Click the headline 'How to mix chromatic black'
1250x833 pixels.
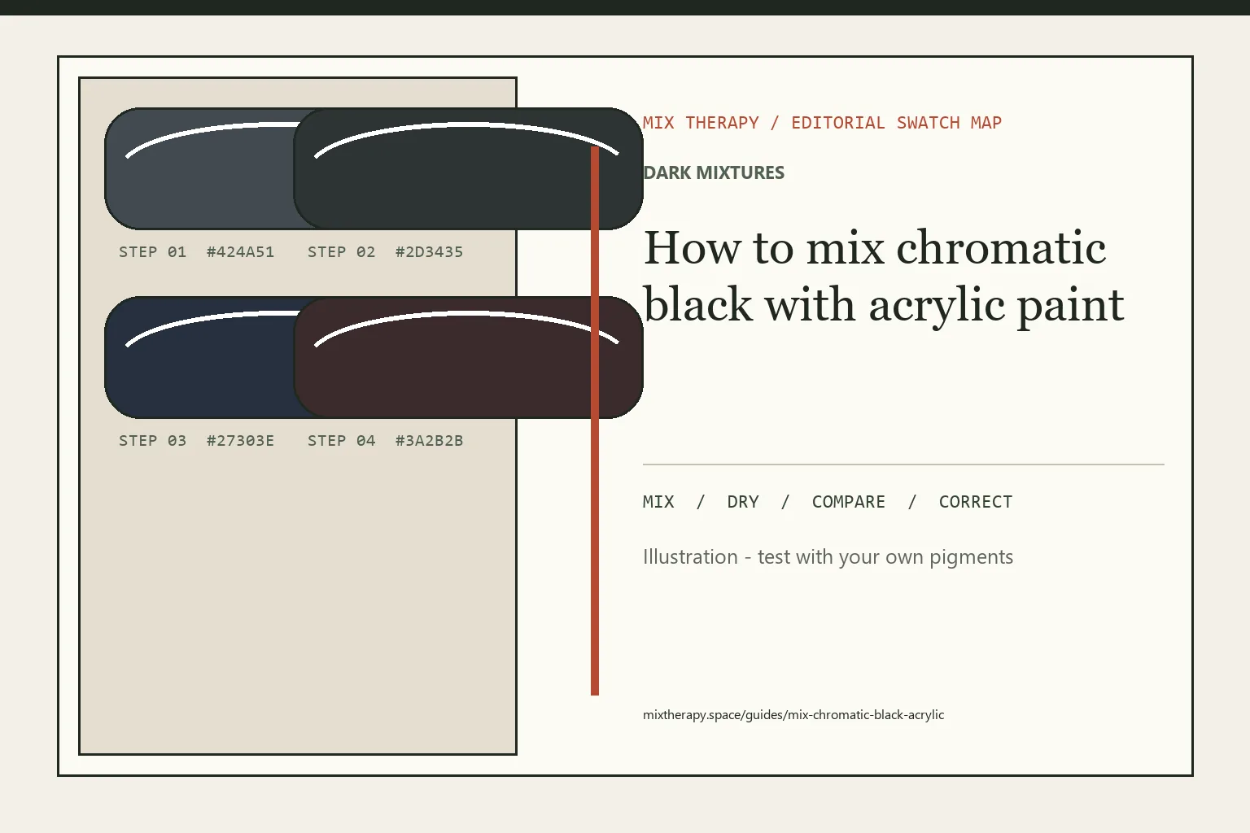pyautogui.click(x=884, y=277)
